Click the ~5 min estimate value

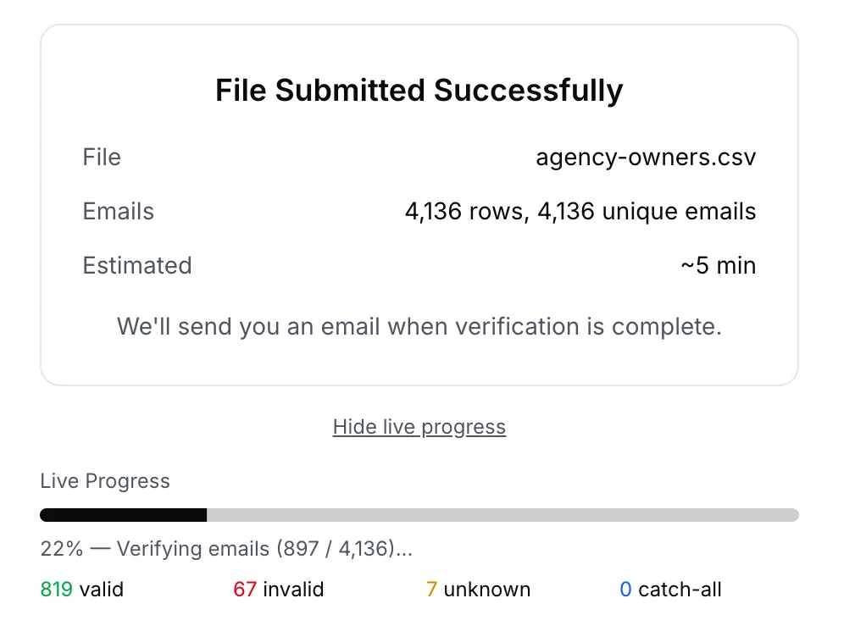719,265
